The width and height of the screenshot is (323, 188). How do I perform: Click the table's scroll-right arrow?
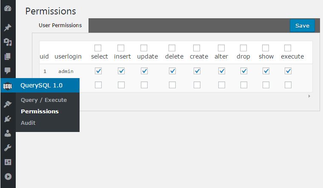309,96
